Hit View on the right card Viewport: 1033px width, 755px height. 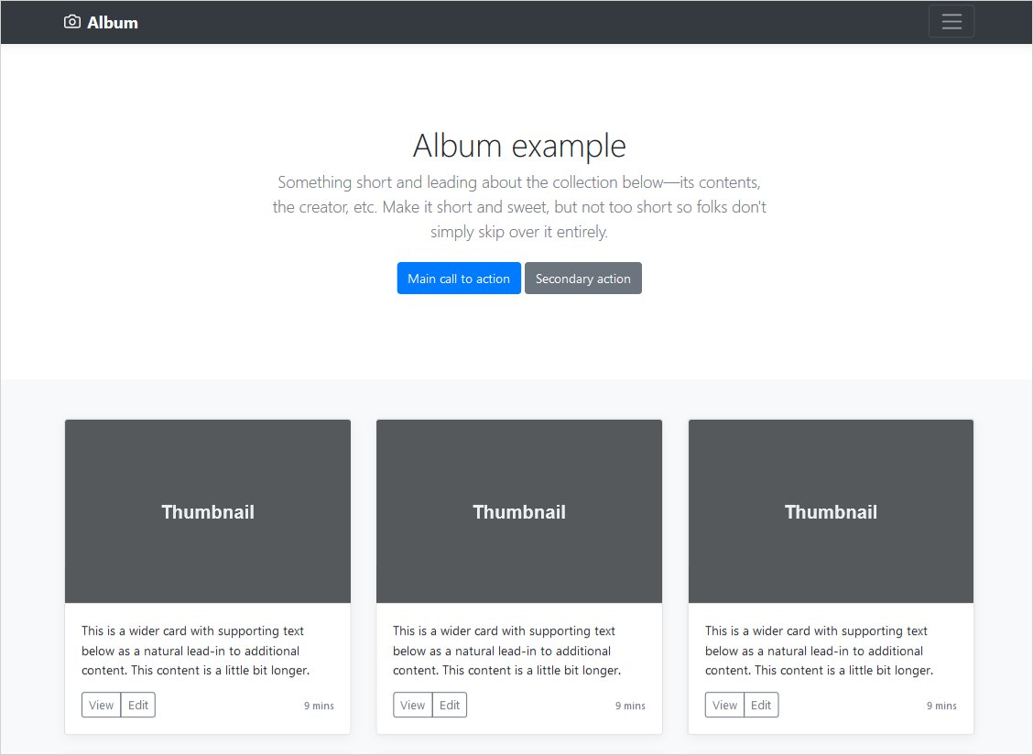click(x=724, y=705)
